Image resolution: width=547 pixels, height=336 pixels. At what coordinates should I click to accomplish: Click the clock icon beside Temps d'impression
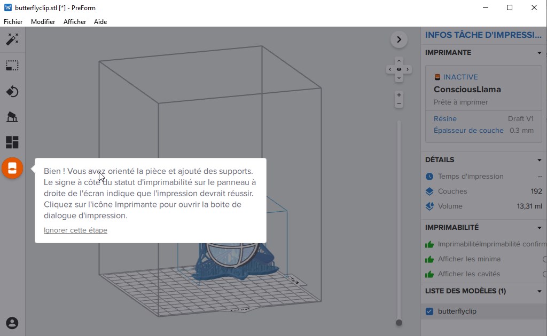coord(429,177)
